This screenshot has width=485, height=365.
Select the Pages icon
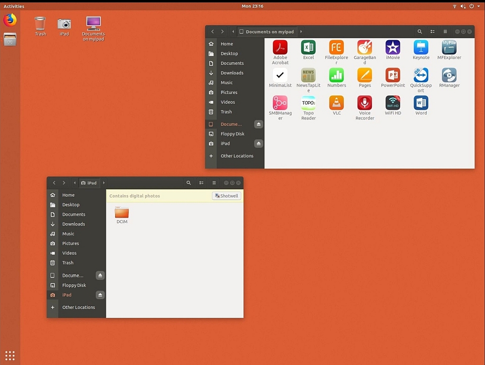tap(365, 75)
